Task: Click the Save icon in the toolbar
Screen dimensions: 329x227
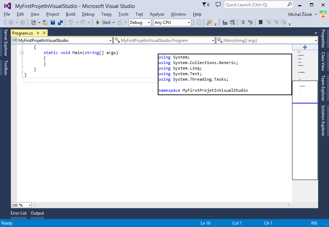Action: click(x=53, y=22)
